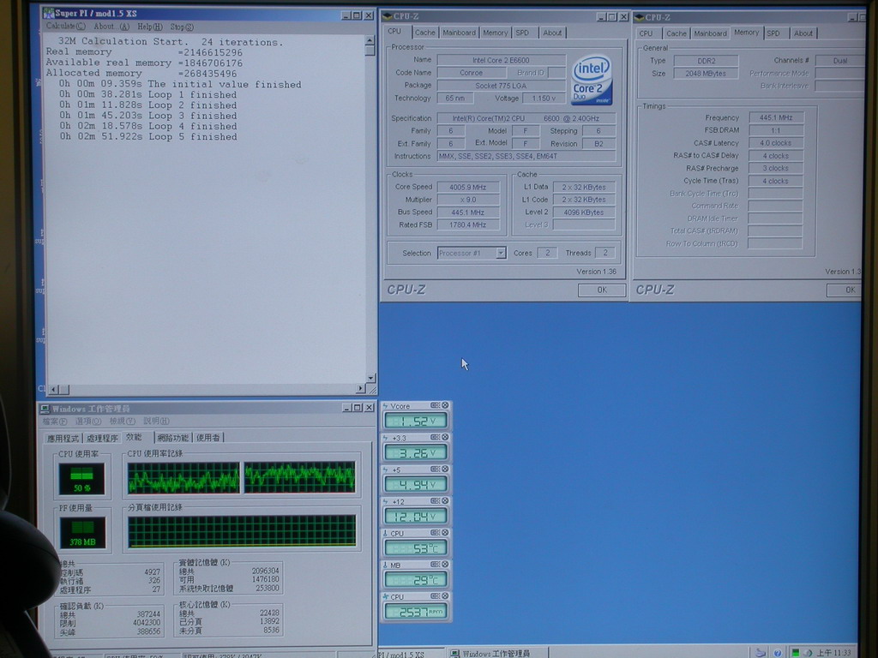
Task: Select Memory tab in the CPU-Z timings window
Action: 747,33
